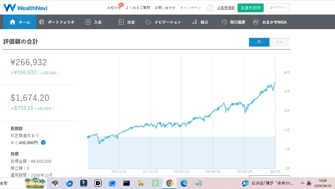This screenshot has height=189, width=335.
Task: Open よくあるご質問 FAQ link
Action: coord(138,8)
